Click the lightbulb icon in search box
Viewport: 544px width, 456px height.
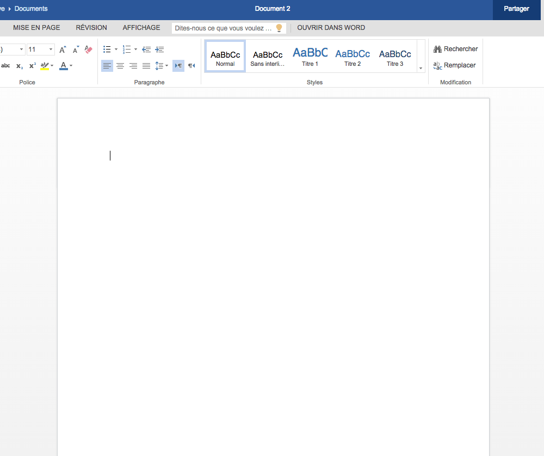click(279, 28)
